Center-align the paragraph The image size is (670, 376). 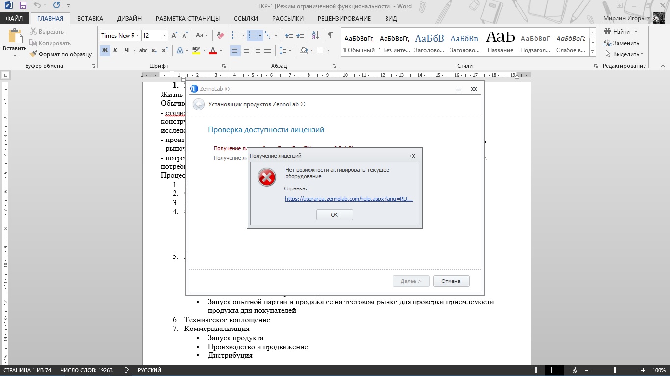[x=246, y=50]
